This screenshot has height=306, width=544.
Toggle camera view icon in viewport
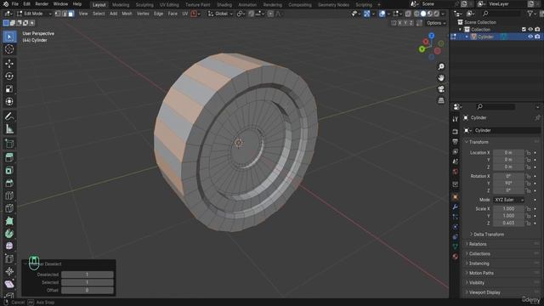click(441, 89)
